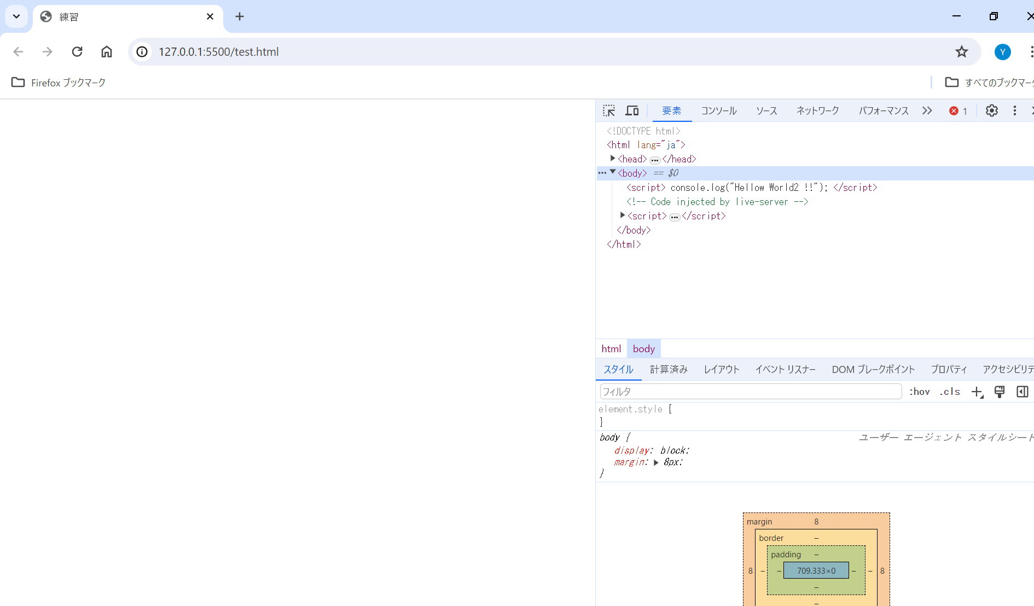Image resolution: width=1034 pixels, height=606 pixels.
Task: Select the console.log script node
Action: [x=752, y=188]
